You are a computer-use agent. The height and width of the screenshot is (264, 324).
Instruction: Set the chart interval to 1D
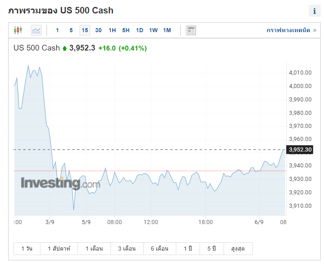(x=140, y=30)
